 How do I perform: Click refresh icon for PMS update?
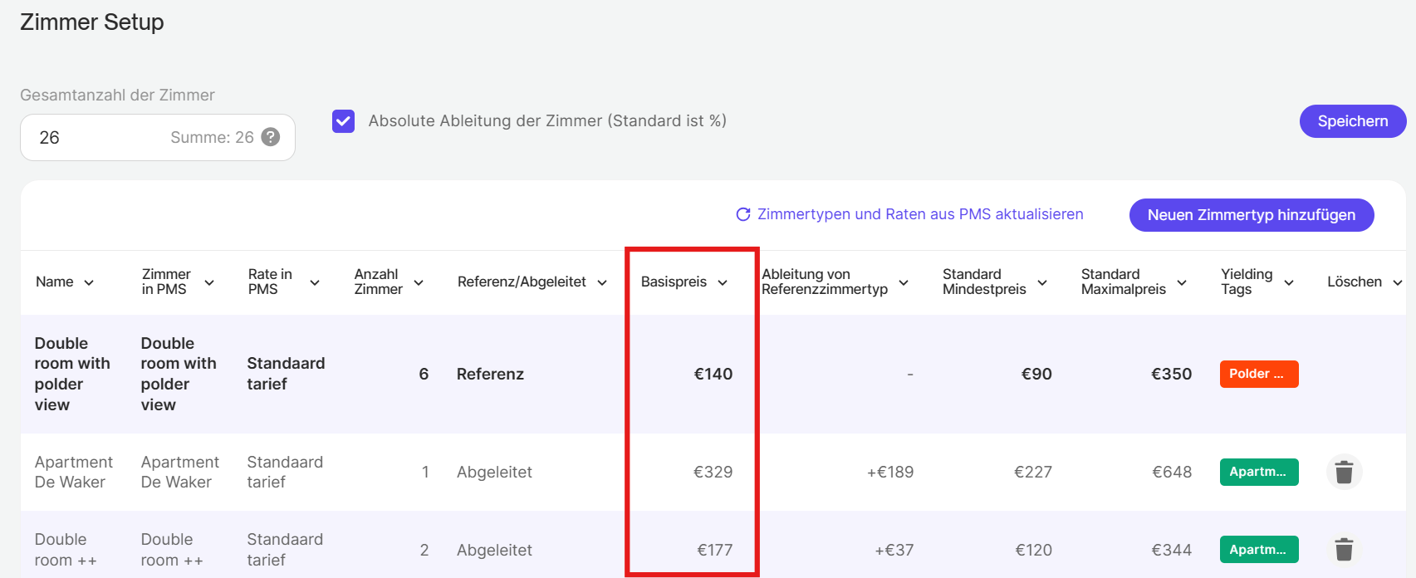(x=743, y=214)
